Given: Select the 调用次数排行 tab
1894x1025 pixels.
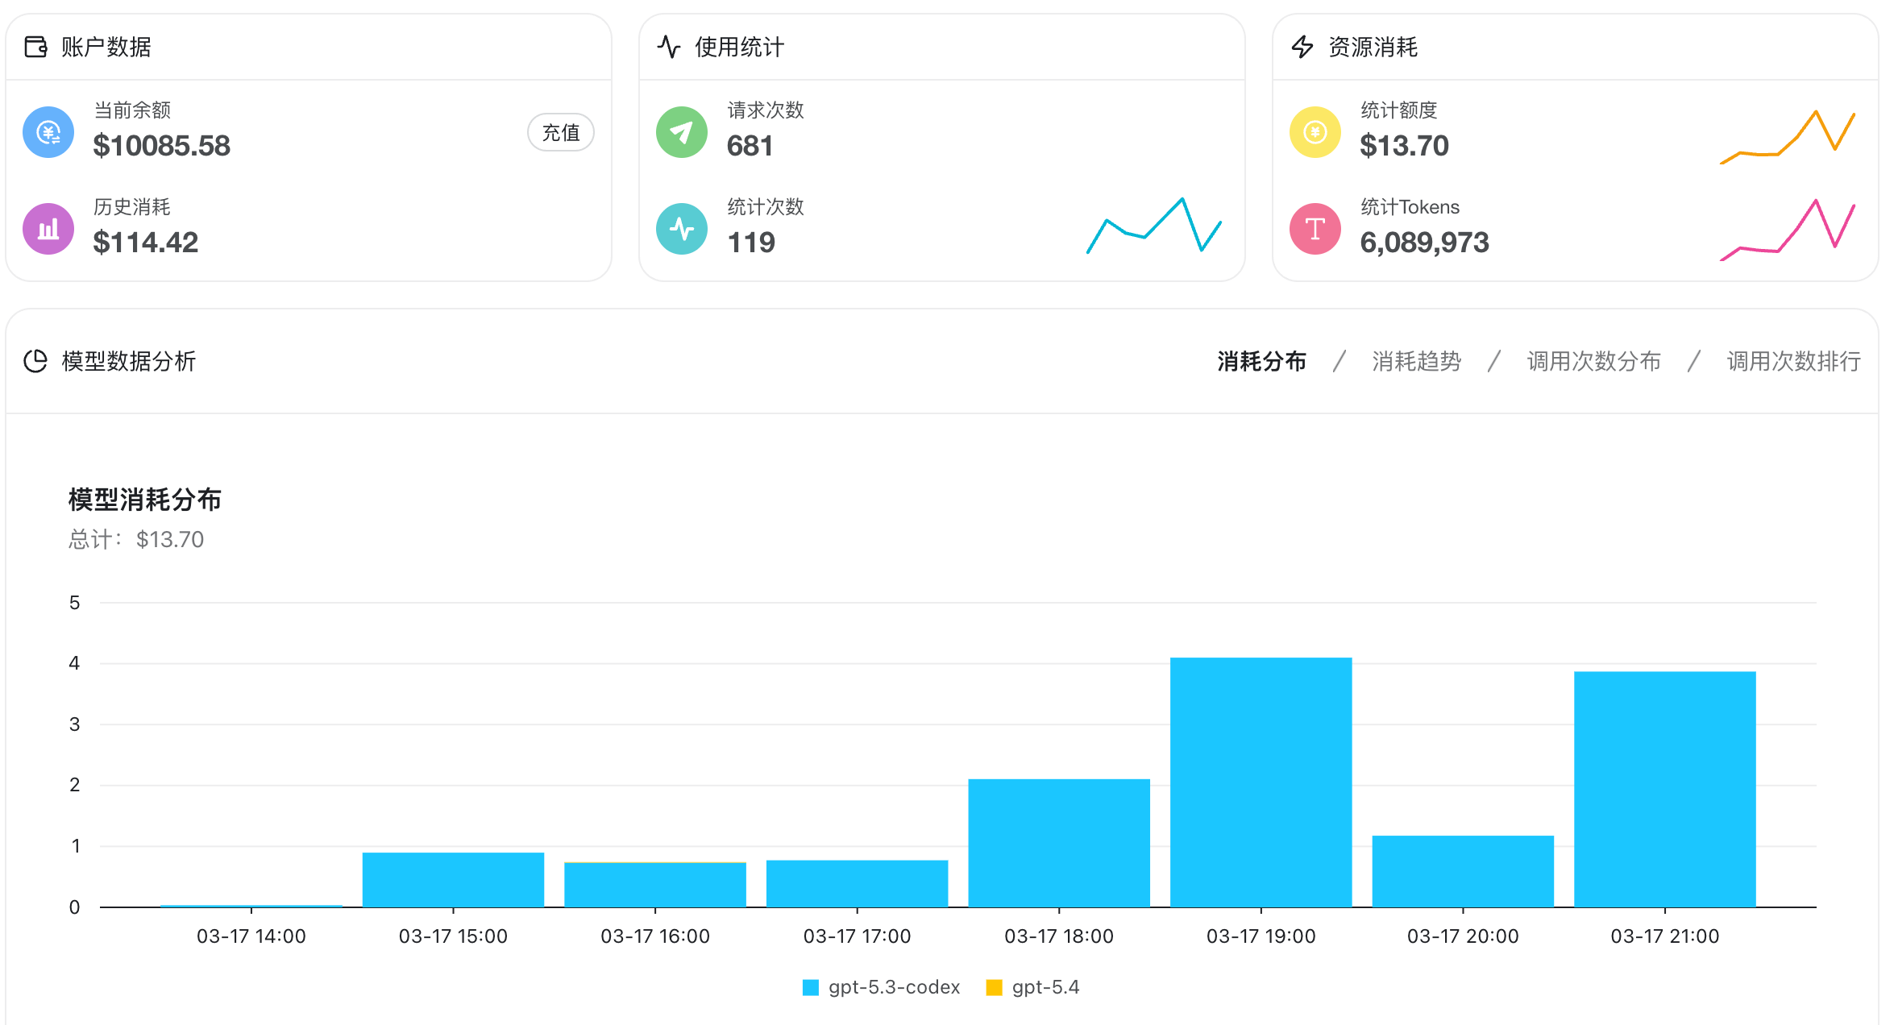Looking at the screenshot, I should tap(1793, 361).
